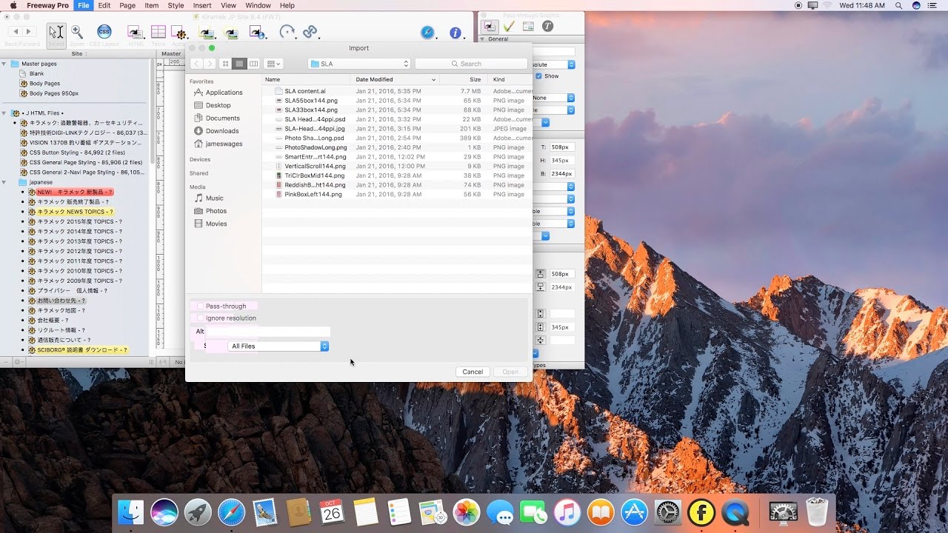Open the Edit menu
This screenshot has width=948, height=533.
click(104, 5)
